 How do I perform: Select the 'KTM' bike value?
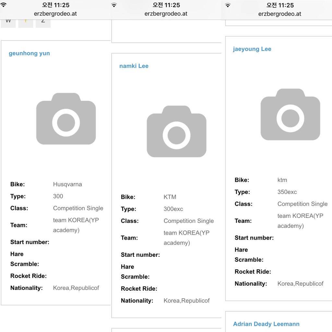[170, 197]
